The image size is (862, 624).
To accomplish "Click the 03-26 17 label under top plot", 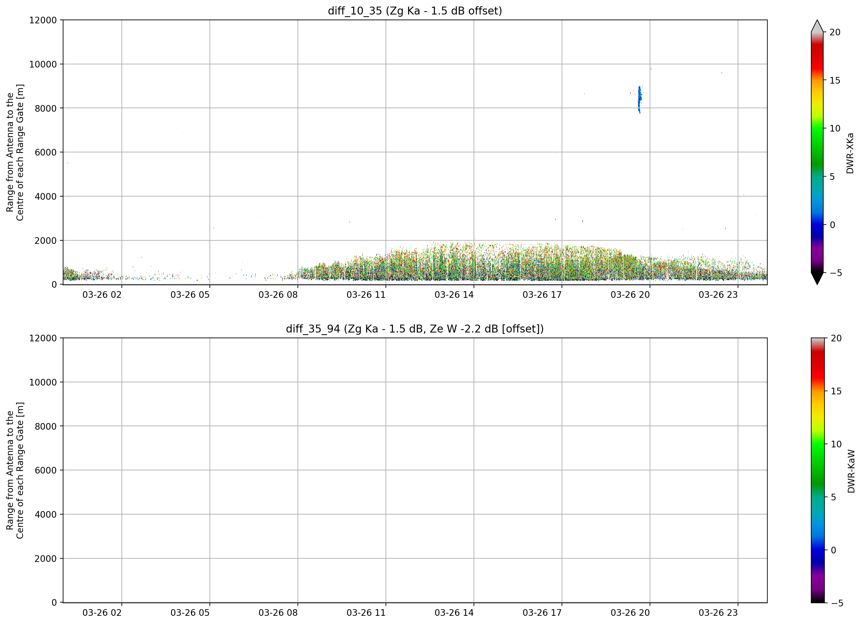I will pos(542,295).
